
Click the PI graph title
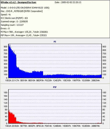[x=55, y=42]
